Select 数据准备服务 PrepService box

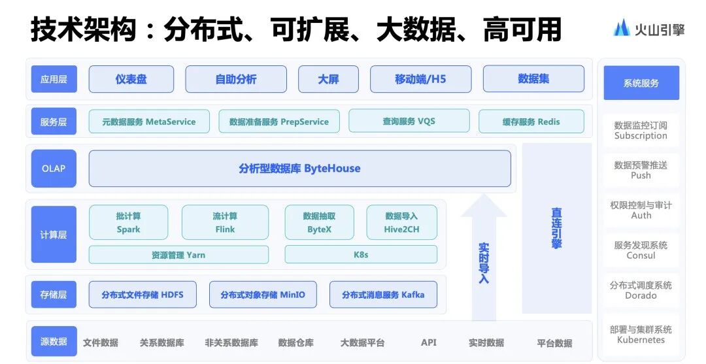279,122
